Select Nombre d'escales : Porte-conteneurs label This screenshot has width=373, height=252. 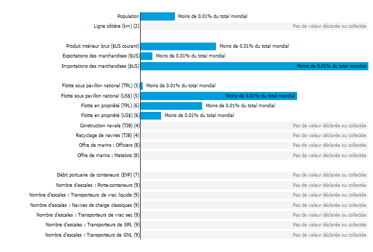[98, 185]
